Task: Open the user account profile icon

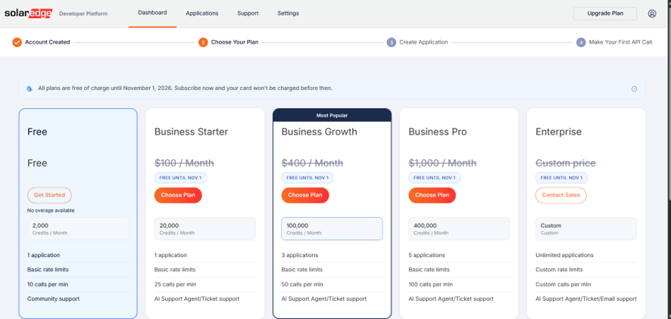Action: point(652,14)
